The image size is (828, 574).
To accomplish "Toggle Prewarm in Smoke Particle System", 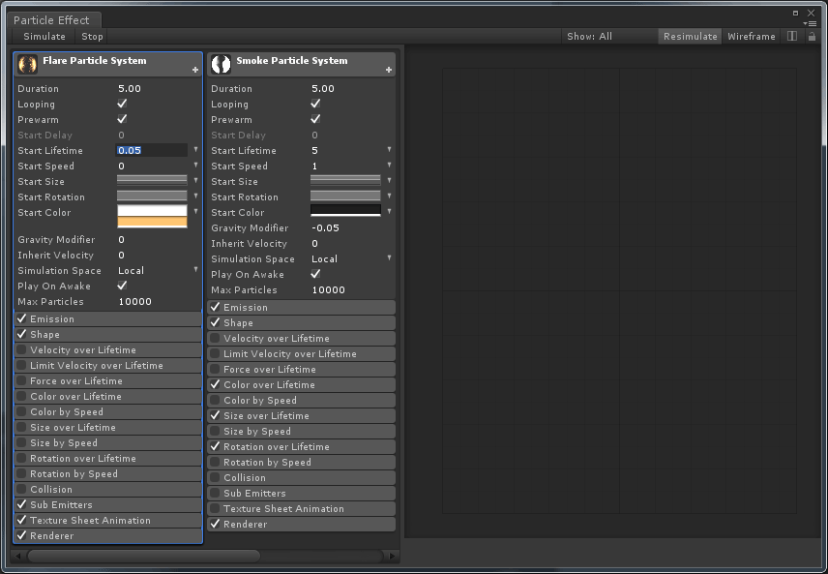I will point(315,119).
